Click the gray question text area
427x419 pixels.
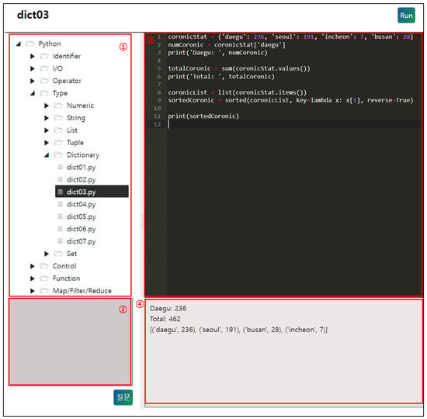pyautogui.click(x=70, y=342)
